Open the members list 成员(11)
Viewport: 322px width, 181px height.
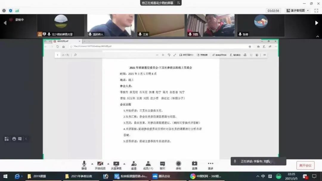(x=148, y=164)
